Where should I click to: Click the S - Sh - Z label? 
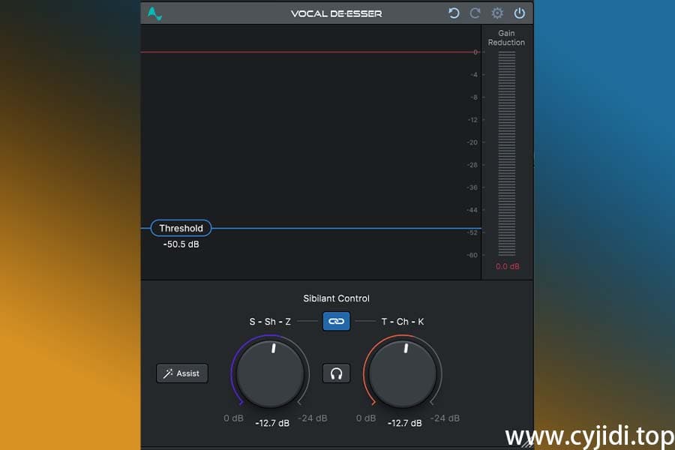[x=270, y=322]
